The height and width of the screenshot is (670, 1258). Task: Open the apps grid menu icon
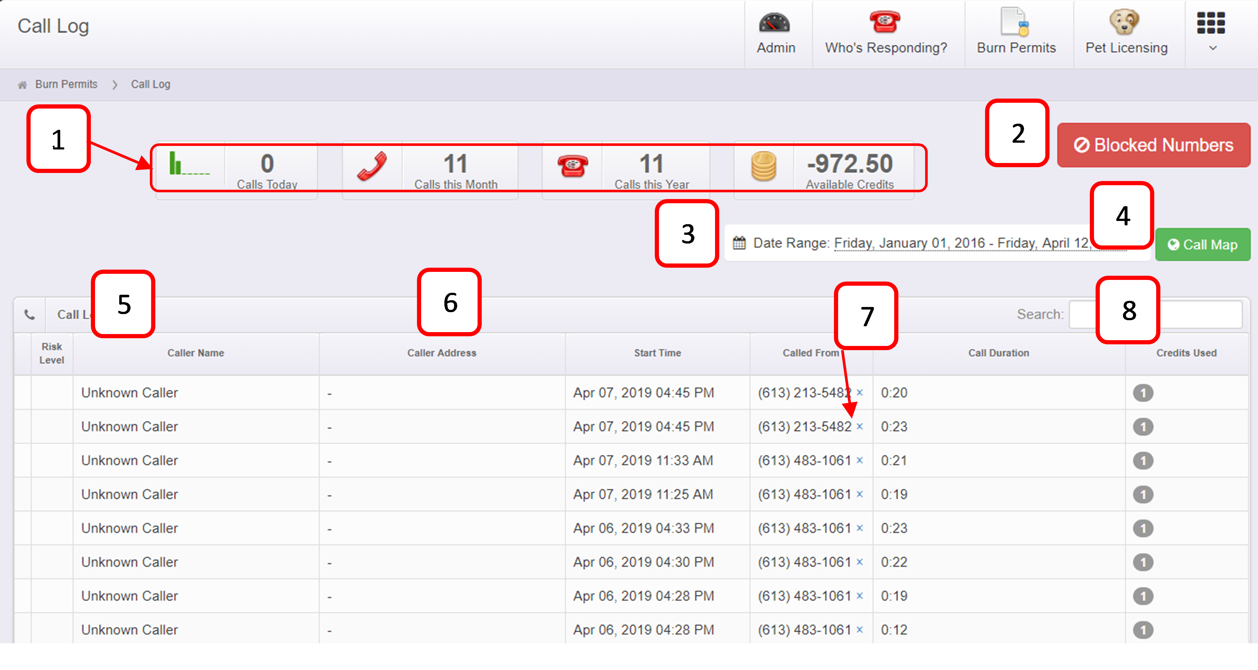(x=1211, y=23)
